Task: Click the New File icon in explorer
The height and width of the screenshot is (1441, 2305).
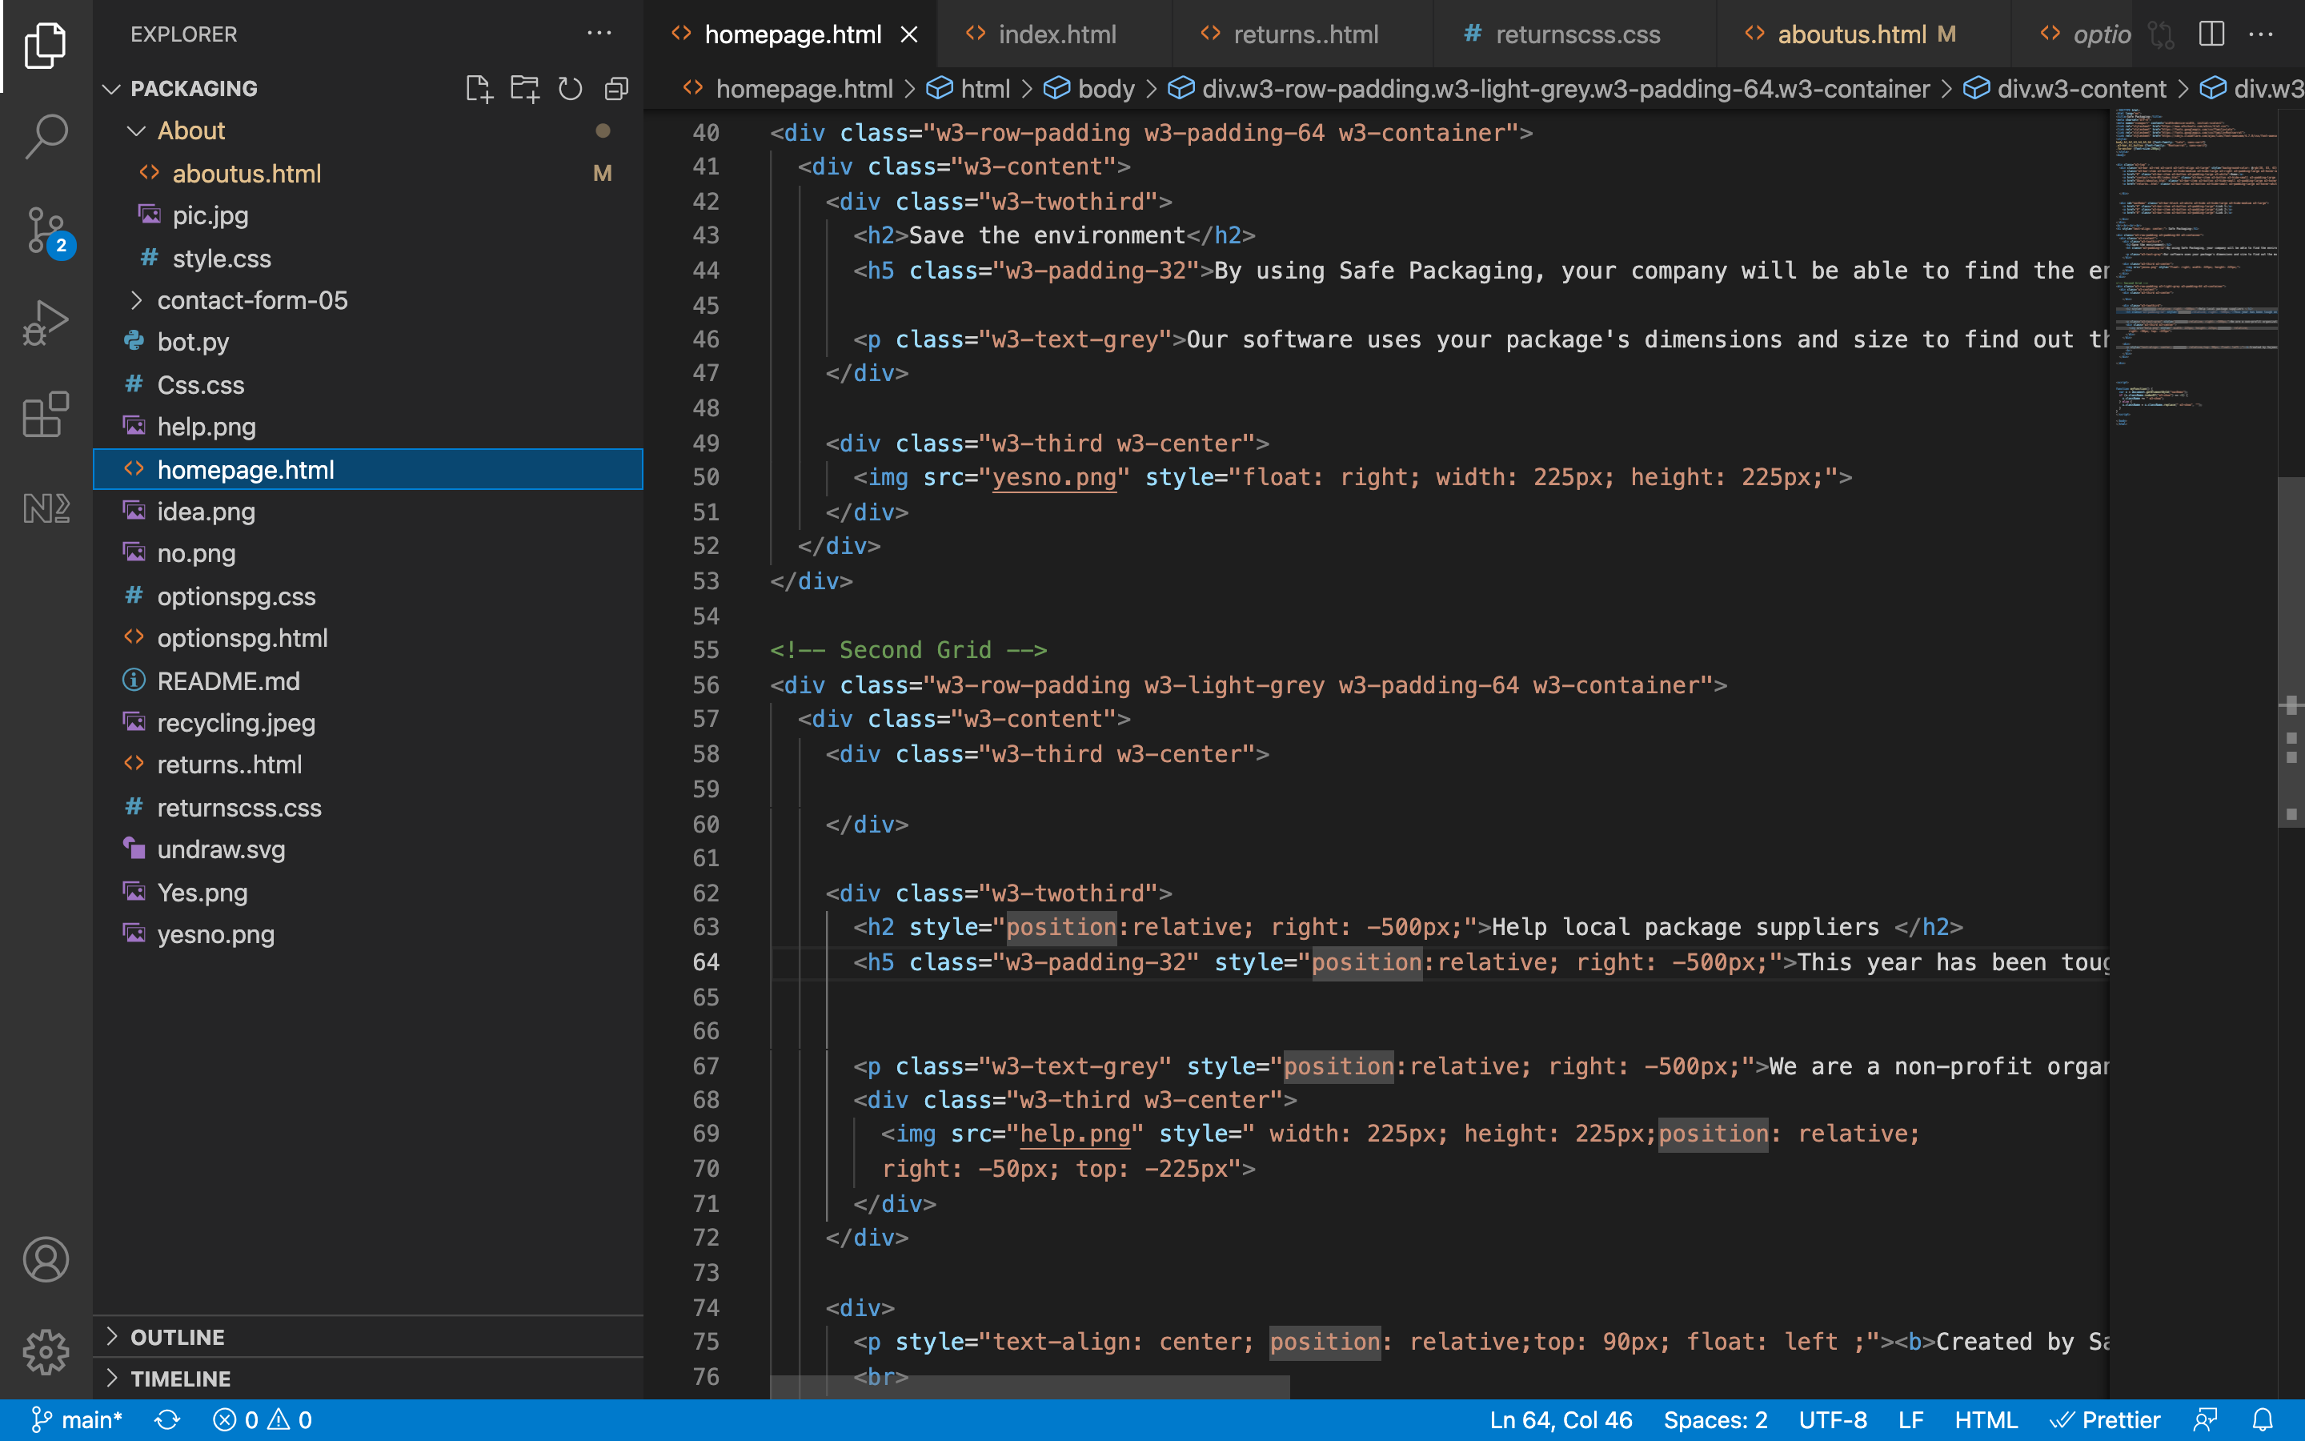Action: (x=478, y=89)
